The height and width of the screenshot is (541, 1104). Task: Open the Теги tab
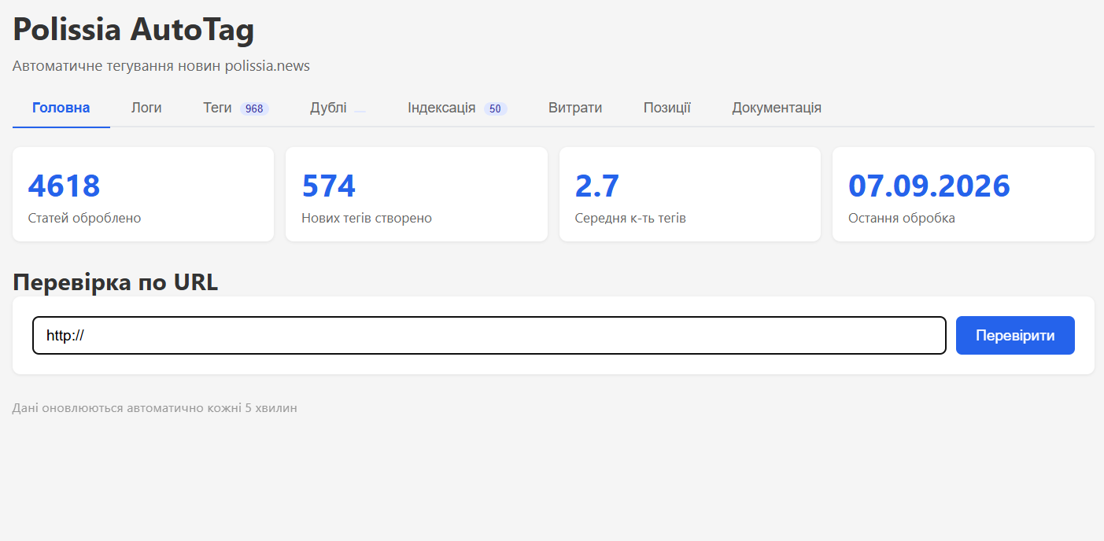pyautogui.click(x=236, y=108)
